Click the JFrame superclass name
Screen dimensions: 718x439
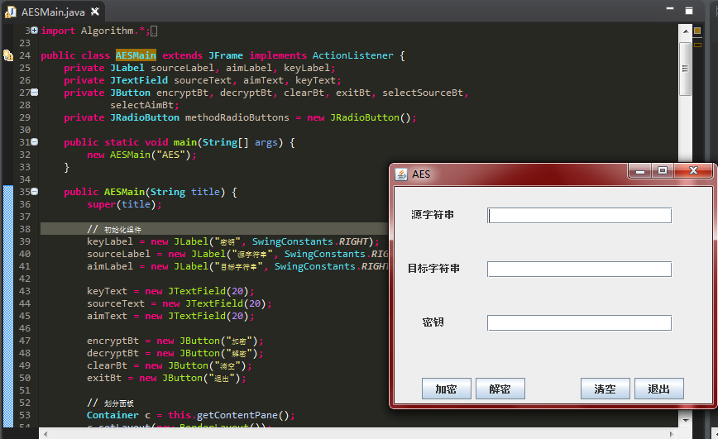226,55
